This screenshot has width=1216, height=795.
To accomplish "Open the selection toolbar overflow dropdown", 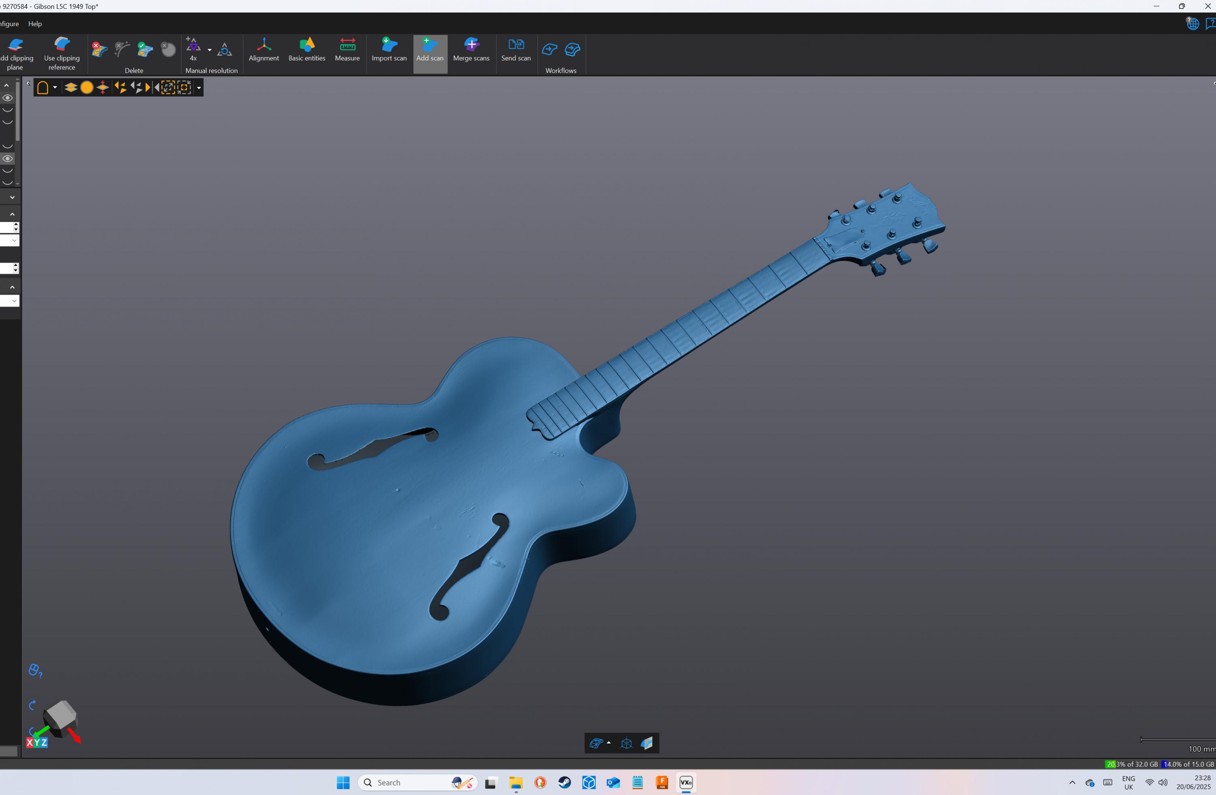I will pos(199,88).
